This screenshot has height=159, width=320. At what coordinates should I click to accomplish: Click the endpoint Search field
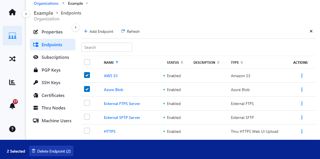[106, 47]
